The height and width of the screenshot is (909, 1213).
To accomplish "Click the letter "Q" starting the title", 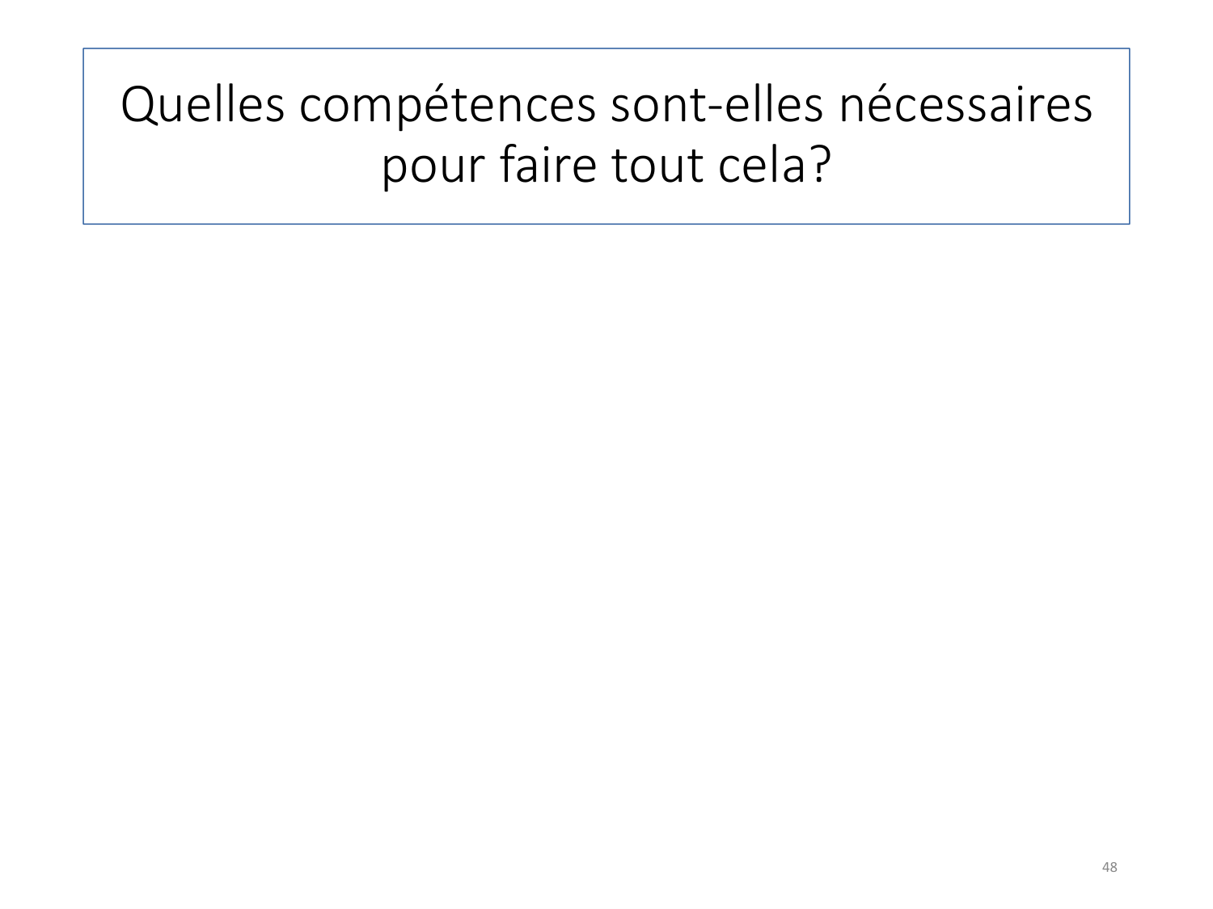I will coord(137,106).
